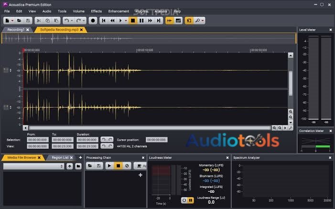The width and height of the screenshot is (335, 209).
Task: Close the Level Meter panel
Action: 331,30
